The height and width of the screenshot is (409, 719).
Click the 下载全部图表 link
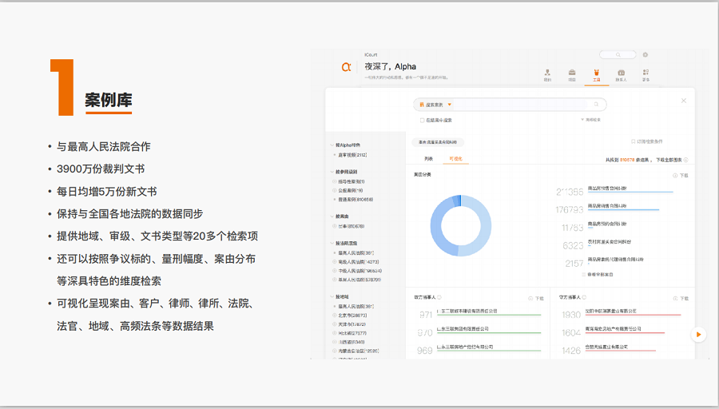point(669,160)
